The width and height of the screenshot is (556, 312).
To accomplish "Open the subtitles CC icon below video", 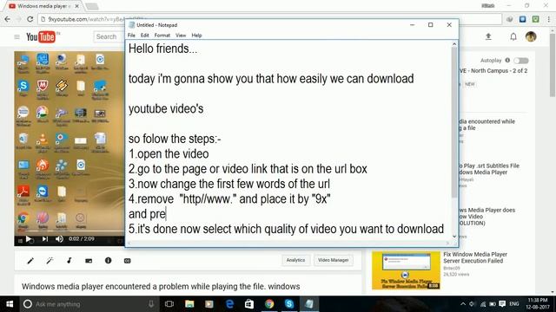I will point(128,261).
